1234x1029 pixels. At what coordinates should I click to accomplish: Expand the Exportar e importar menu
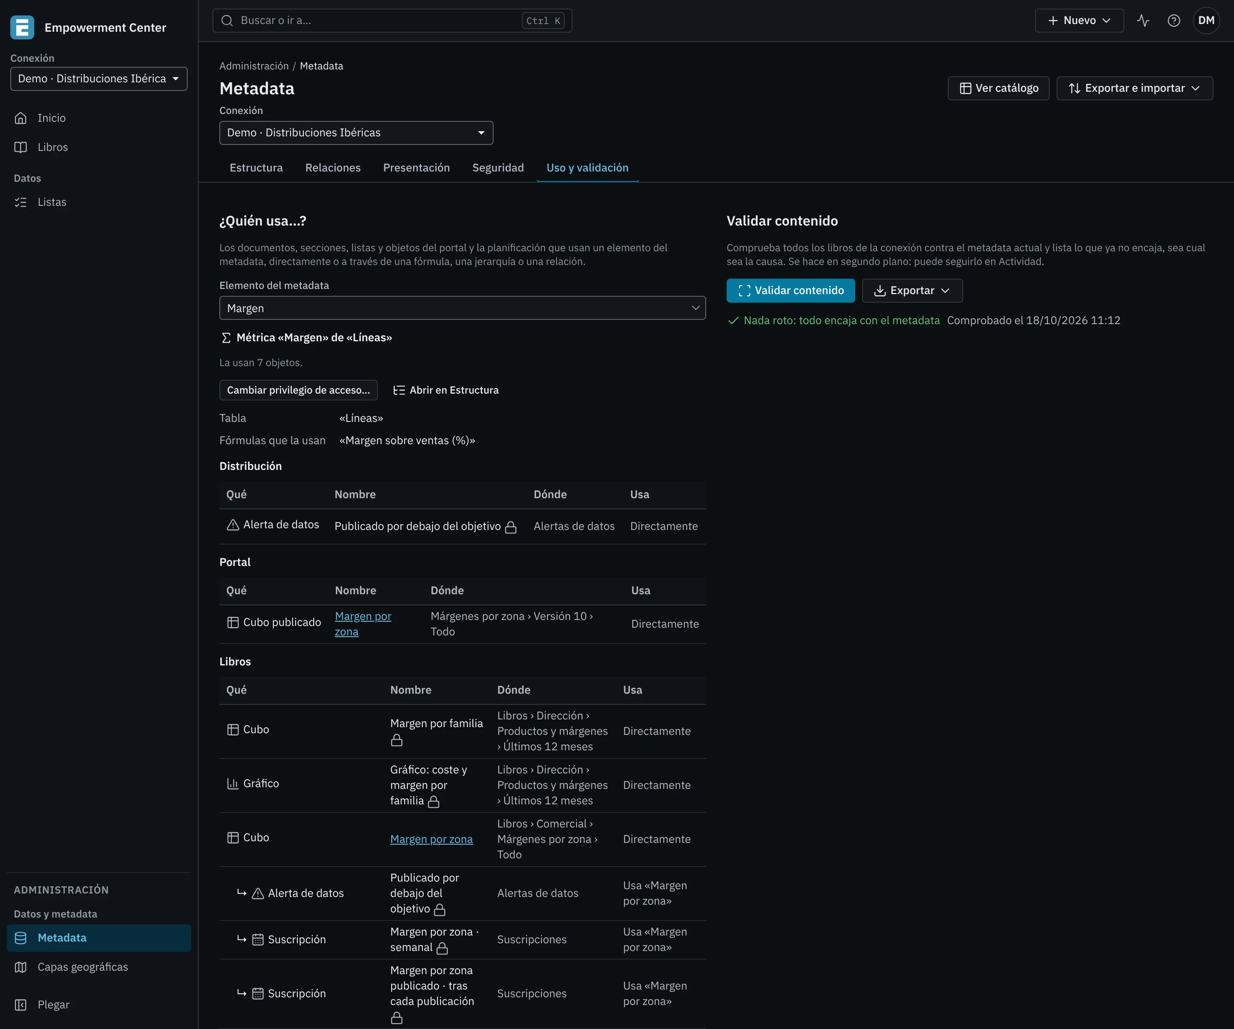click(x=1134, y=88)
